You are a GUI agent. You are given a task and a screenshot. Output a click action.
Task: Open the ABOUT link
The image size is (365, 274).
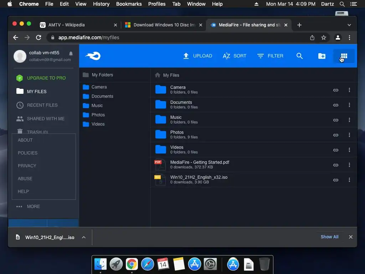click(25, 140)
